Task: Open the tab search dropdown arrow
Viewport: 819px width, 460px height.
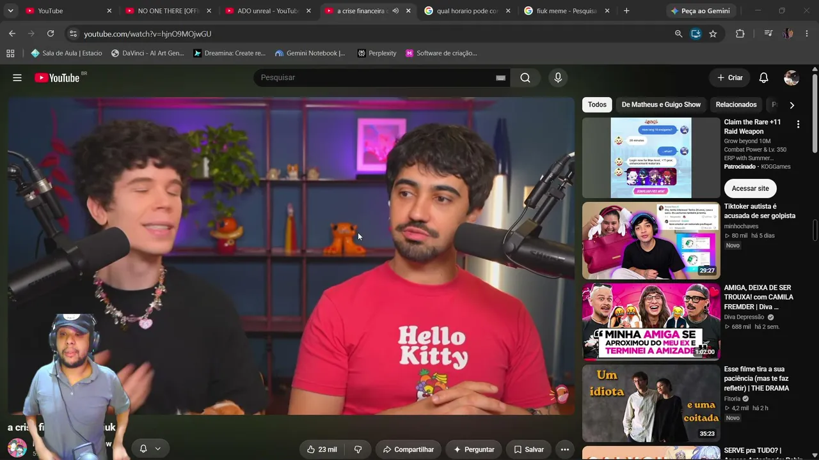Action: click(10, 11)
